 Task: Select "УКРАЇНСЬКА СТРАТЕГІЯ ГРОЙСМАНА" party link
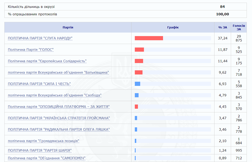tap(59, 118)
